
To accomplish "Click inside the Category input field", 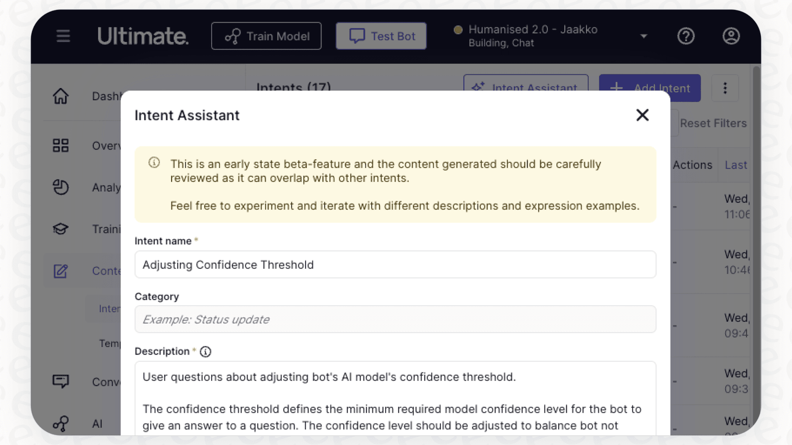I will click(x=395, y=319).
